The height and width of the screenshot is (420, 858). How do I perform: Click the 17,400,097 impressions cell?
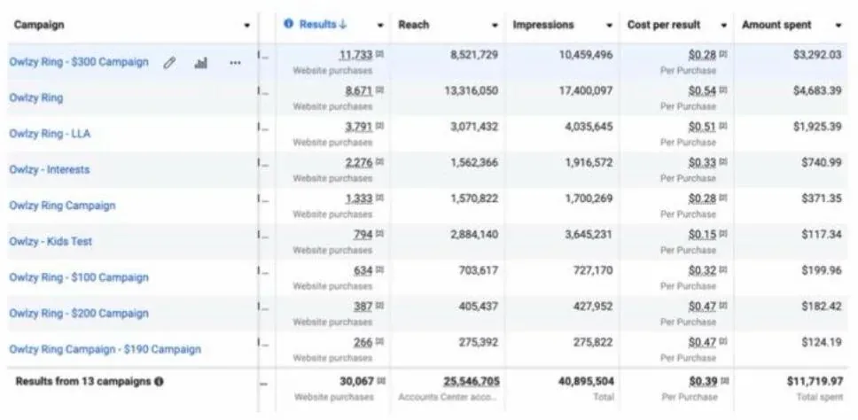click(x=586, y=90)
